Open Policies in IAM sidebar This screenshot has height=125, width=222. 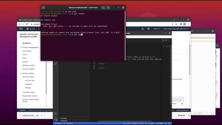pos(25,62)
